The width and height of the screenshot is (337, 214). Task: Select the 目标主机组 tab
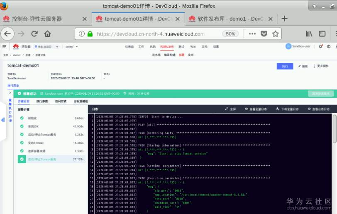(x=81, y=101)
